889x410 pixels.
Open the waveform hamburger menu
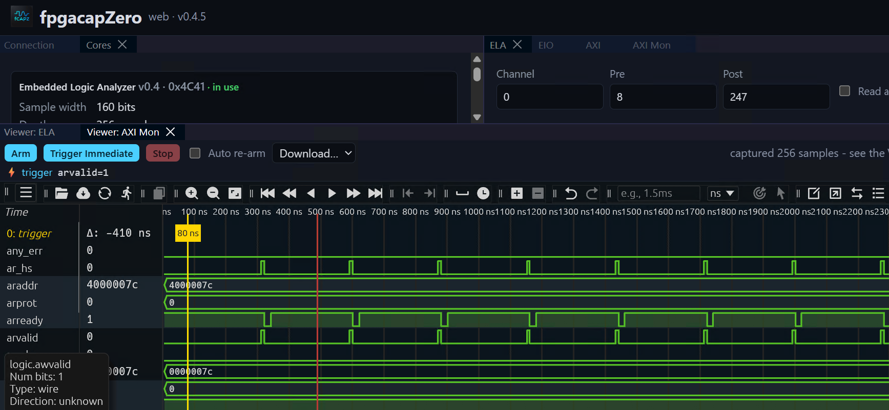[x=26, y=193]
